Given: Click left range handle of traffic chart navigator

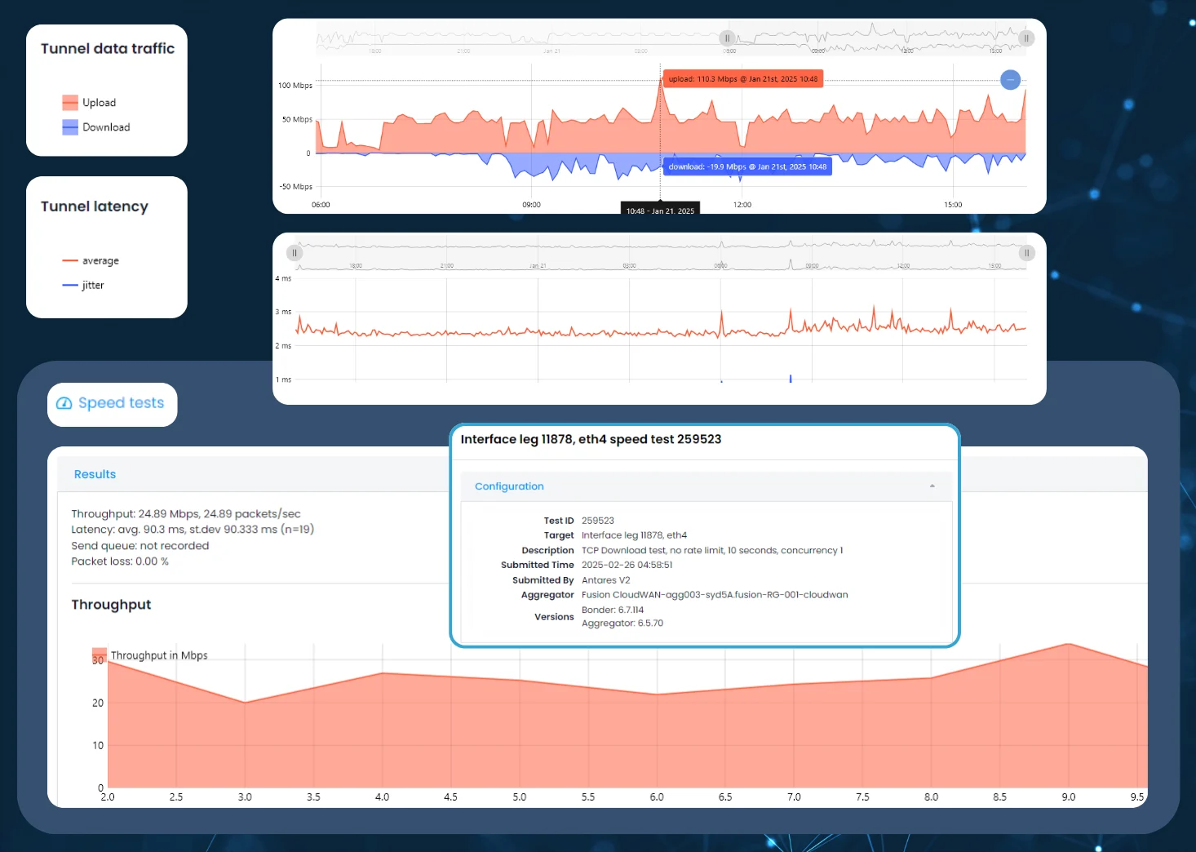Looking at the screenshot, I should pyautogui.click(x=727, y=38).
